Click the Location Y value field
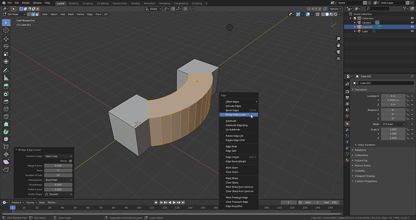This screenshot has width=416, height=220. pos(393,100)
